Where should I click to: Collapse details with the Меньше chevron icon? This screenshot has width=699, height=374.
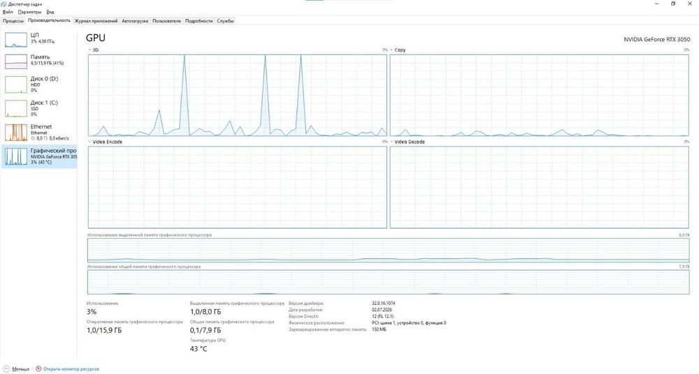pyautogui.click(x=6, y=369)
